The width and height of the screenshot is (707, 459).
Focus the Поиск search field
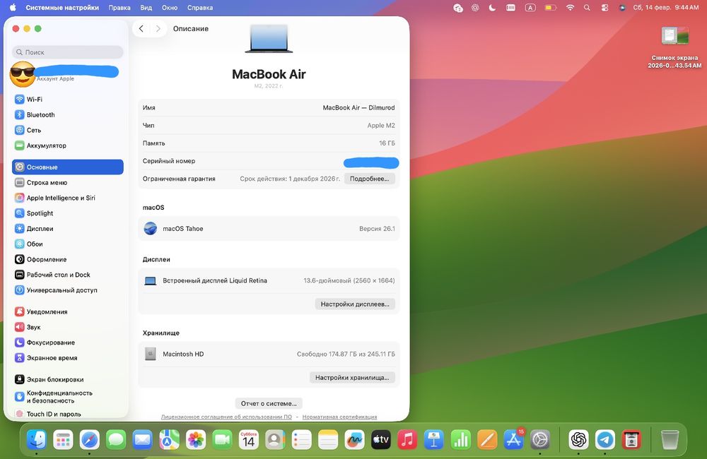point(68,52)
